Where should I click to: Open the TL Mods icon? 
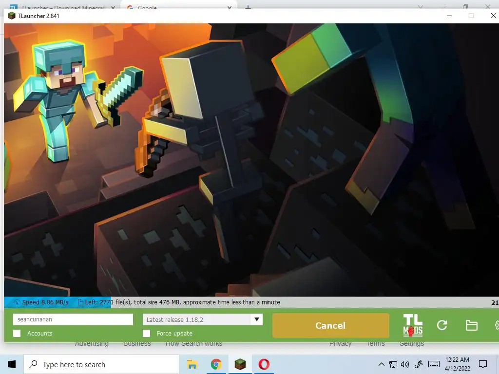[x=413, y=325]
